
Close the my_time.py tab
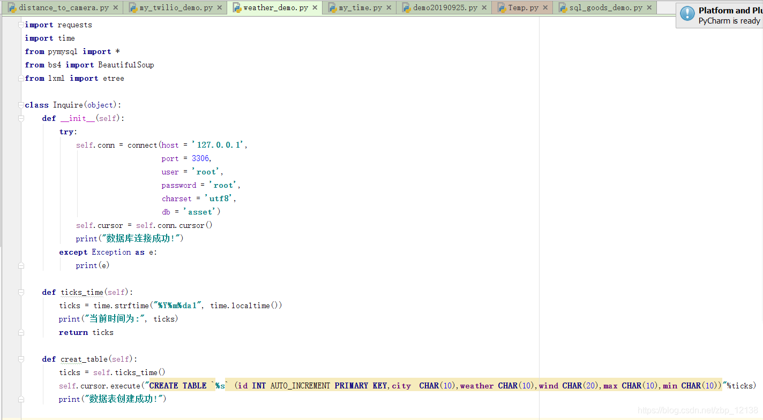389,7
